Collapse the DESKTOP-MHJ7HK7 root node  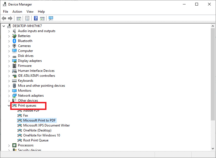click(x=4, y=26)
